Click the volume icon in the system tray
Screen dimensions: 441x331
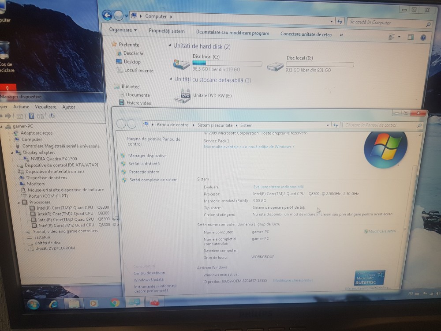438,293
